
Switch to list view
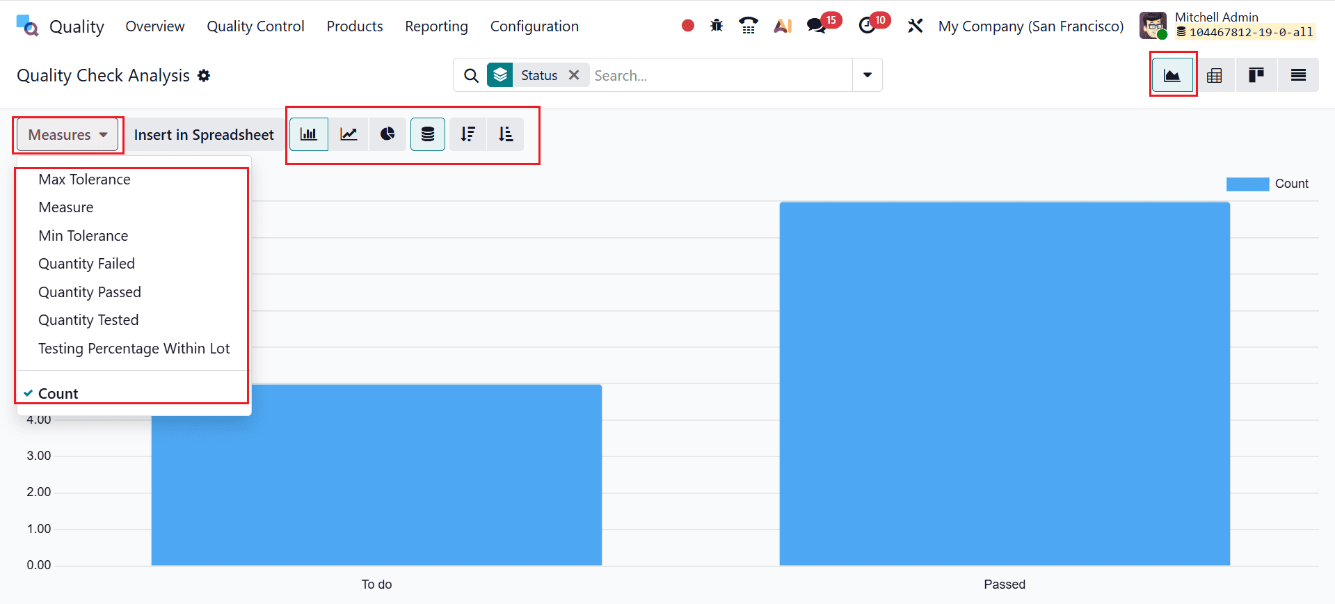(1298, 75)
